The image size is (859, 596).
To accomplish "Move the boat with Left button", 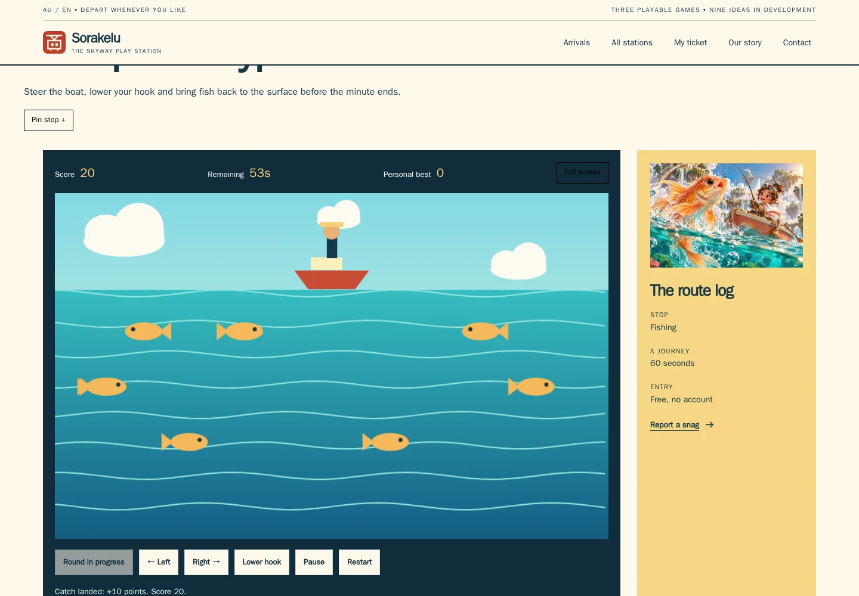I will (x=159, y=562).
